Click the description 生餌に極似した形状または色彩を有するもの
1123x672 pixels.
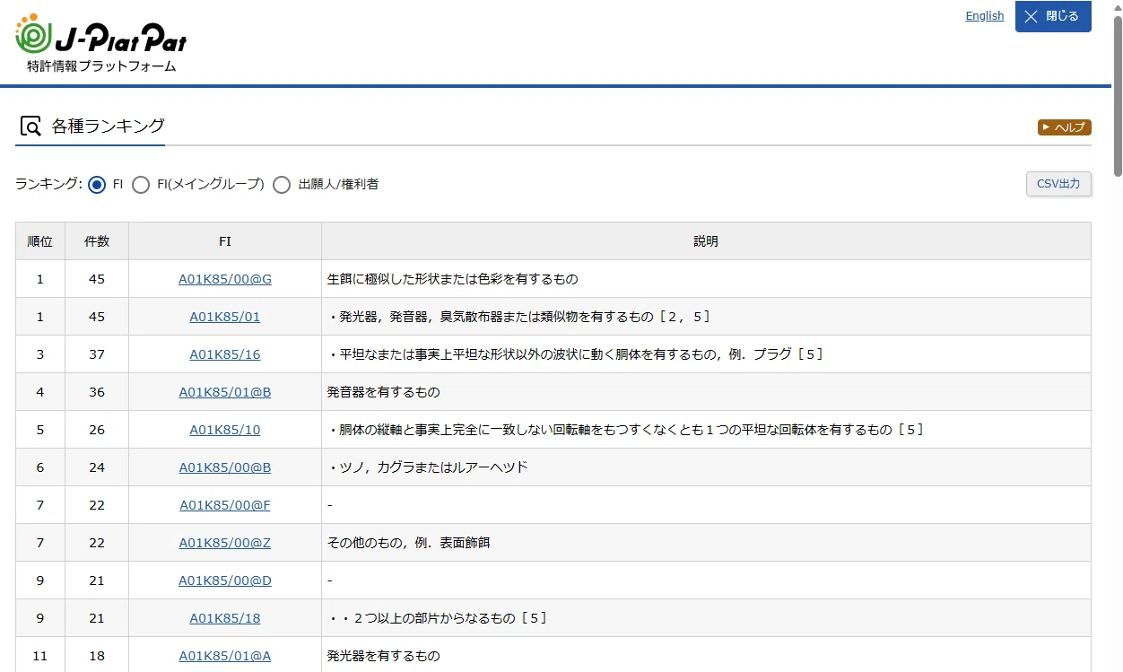[x=453, y=279]
